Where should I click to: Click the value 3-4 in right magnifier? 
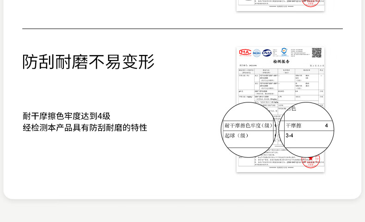(x=290, y=136)
